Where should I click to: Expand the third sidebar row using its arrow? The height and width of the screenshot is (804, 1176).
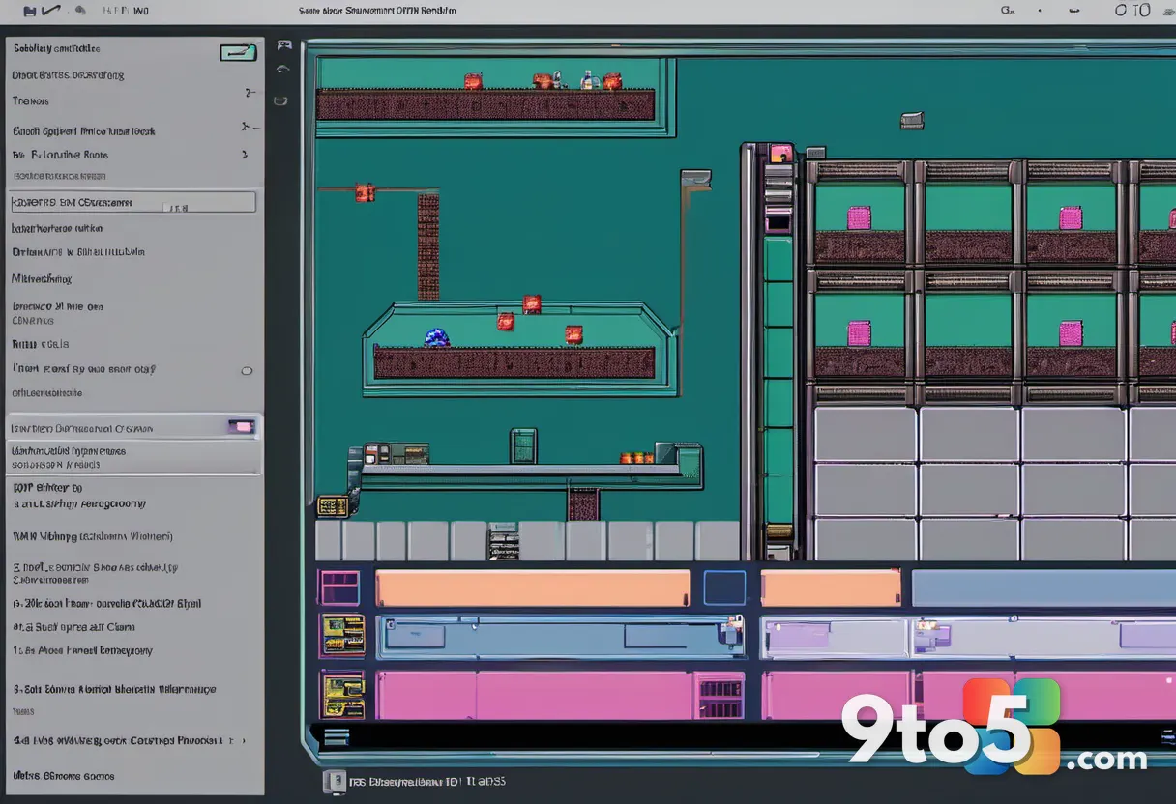point(250,93)
